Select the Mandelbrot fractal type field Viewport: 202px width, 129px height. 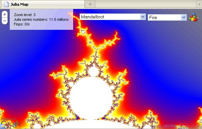[113, 17]
